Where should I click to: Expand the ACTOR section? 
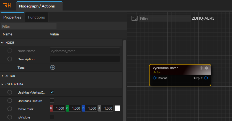(x=2, y=76)
